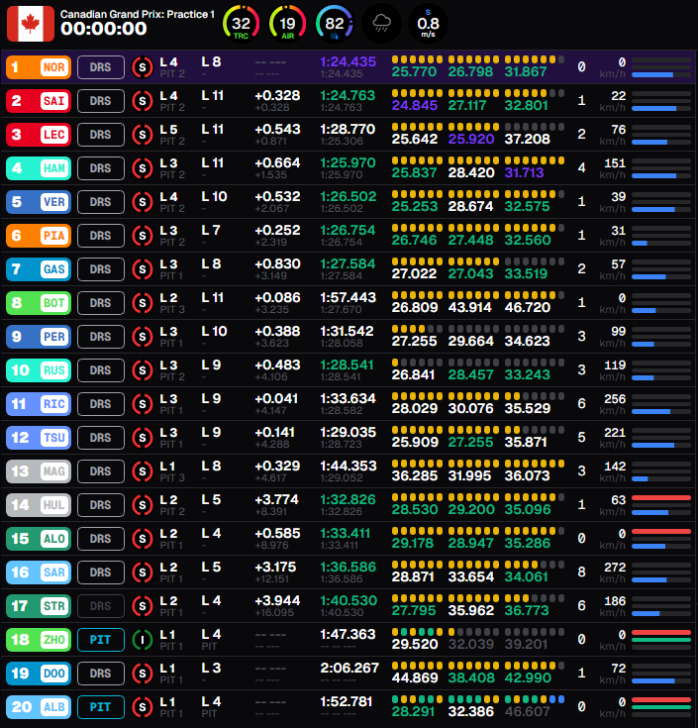Click the soft tyre icon in LEC row
Image resolution: width=698 pixels, height=728 pixels.
[143, 135]
